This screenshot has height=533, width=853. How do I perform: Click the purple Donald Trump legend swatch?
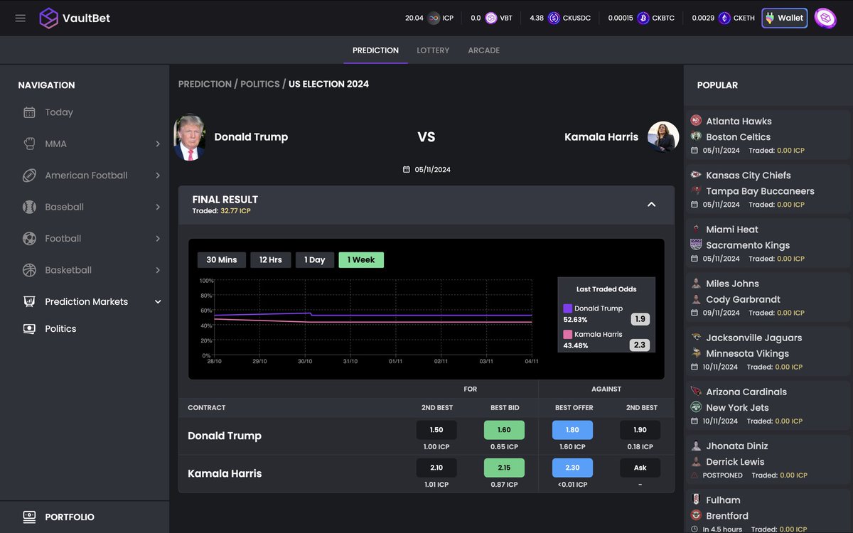567,308
